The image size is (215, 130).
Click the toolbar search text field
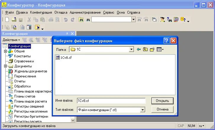pyautogui.click(x=111, y=19)
